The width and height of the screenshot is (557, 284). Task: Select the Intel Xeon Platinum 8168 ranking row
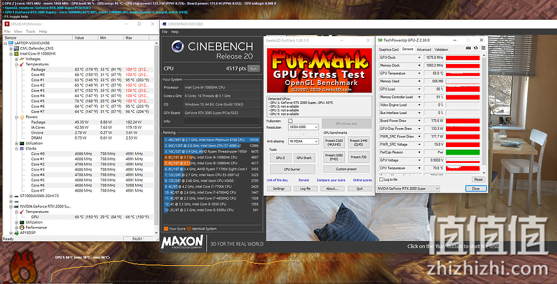(x=212, y=140)
